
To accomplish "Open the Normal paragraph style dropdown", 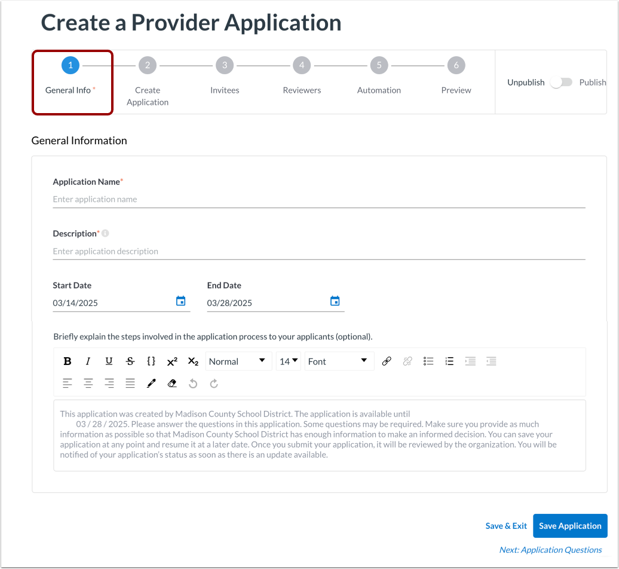I will [x=238, y=361].
